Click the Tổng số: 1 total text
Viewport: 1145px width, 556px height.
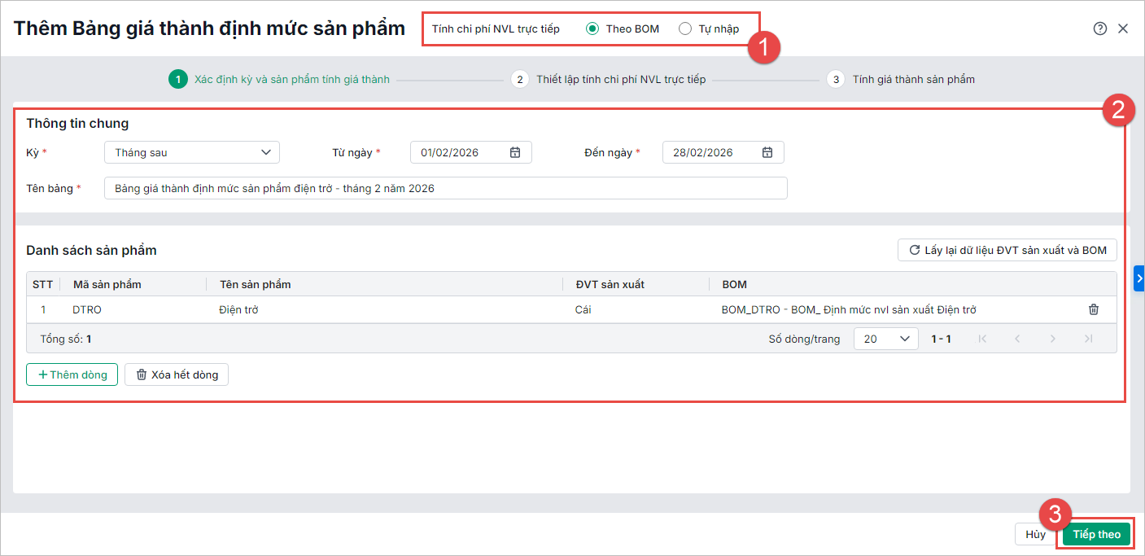click(66, 339)
